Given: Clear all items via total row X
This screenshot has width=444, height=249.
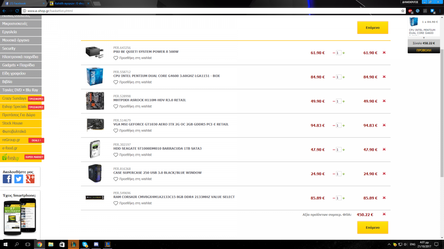Looking at the screenshot, I should tap(384, 214).
